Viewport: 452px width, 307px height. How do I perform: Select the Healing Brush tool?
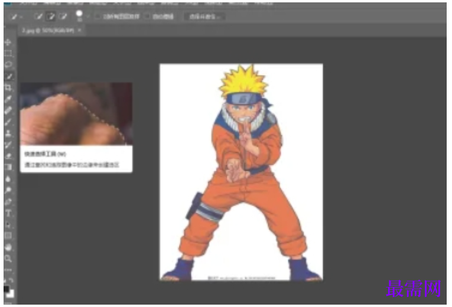[x=8, y=110]
